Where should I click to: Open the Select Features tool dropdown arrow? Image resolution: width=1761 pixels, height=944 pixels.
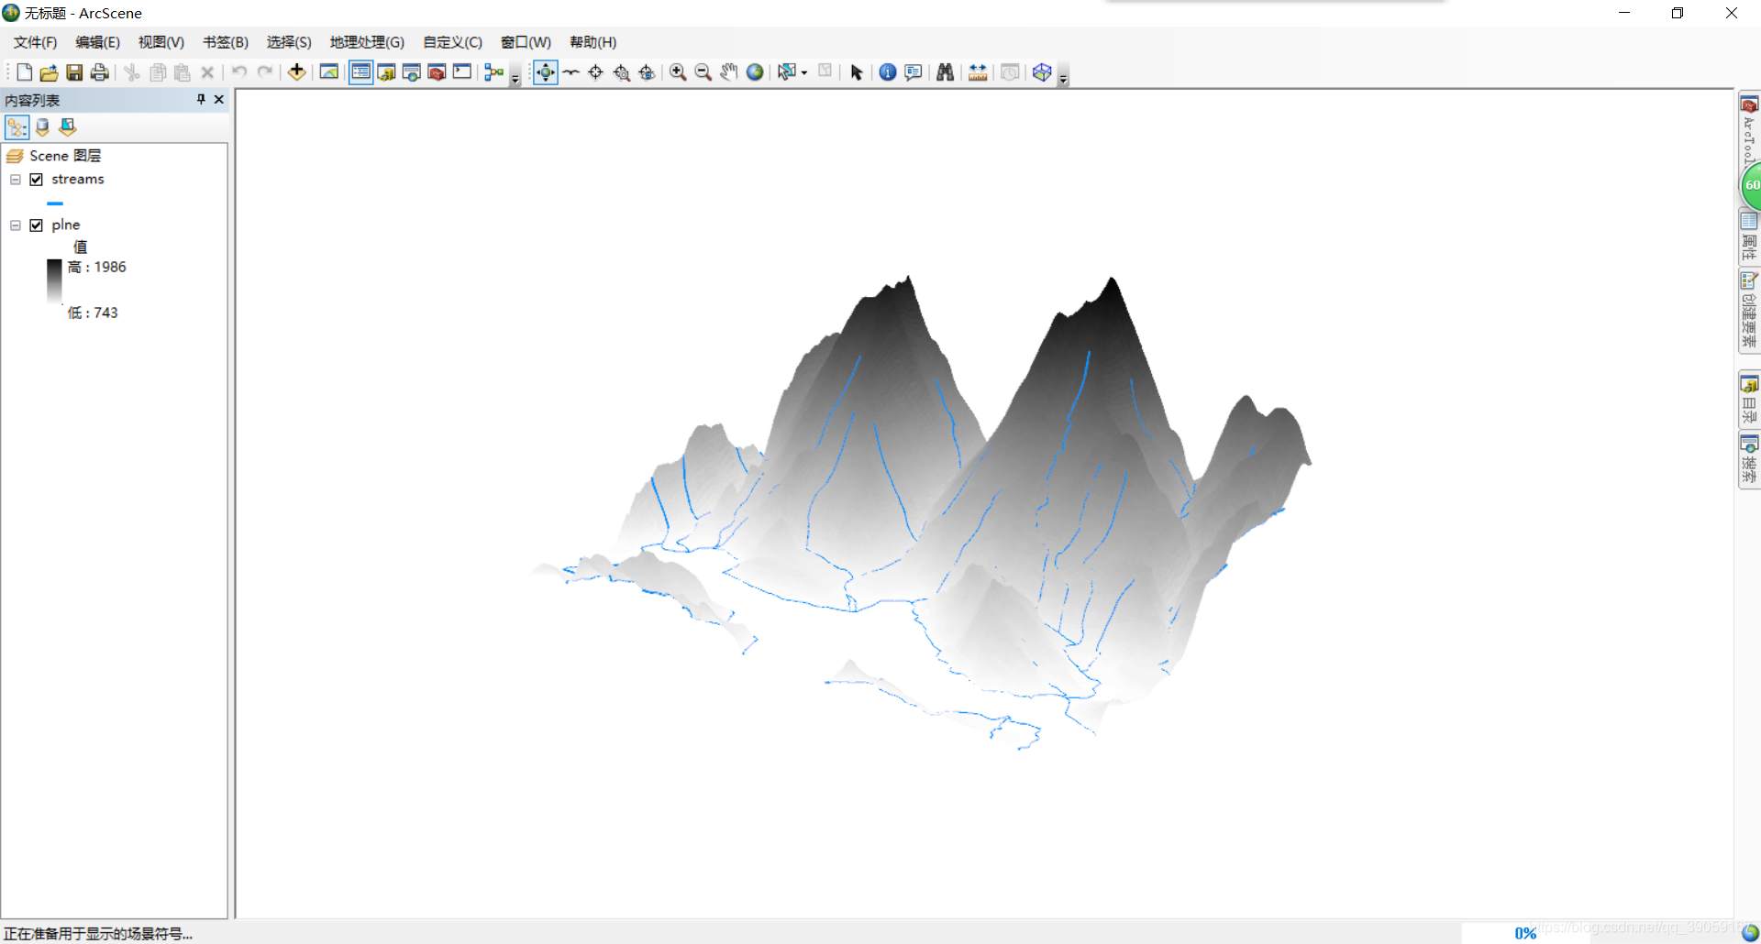coord(804,72)
